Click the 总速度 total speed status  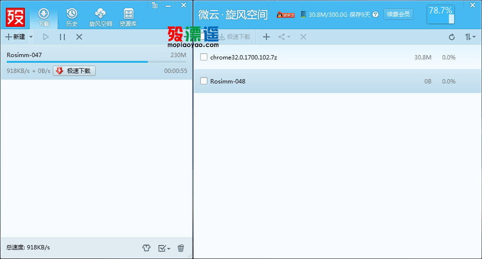[28, 247]
